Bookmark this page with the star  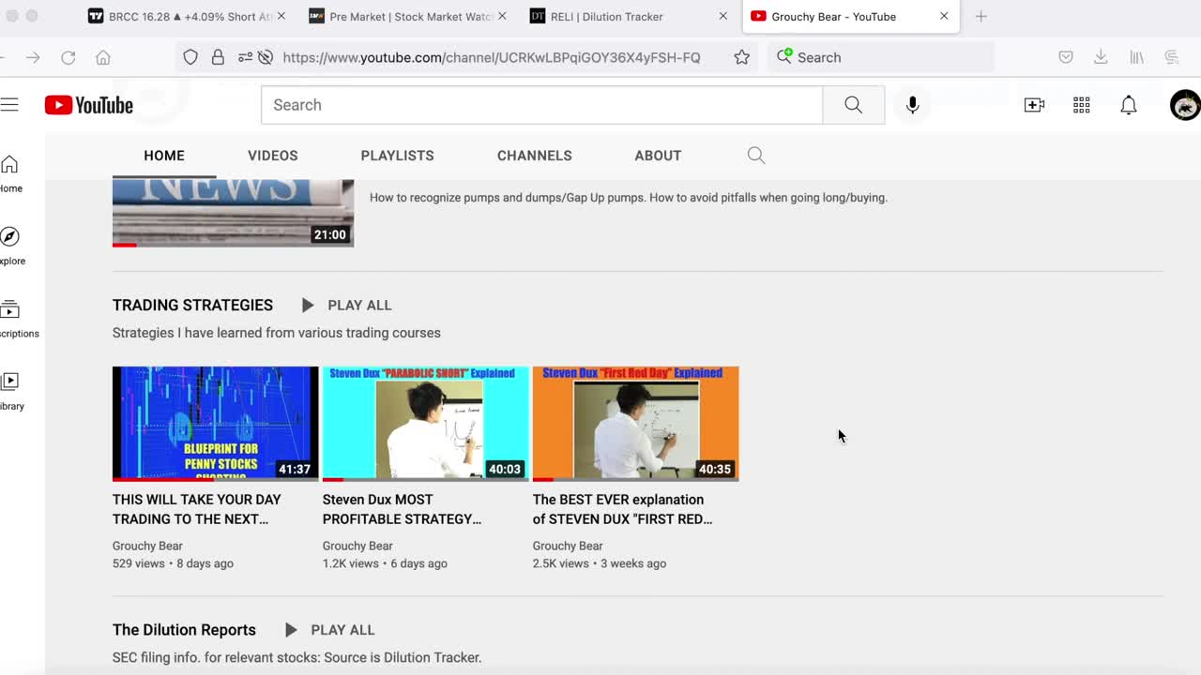point(741,57)
